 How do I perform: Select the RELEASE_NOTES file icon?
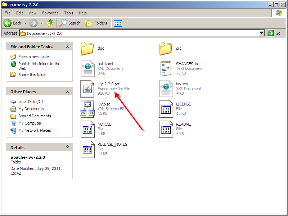87,149
